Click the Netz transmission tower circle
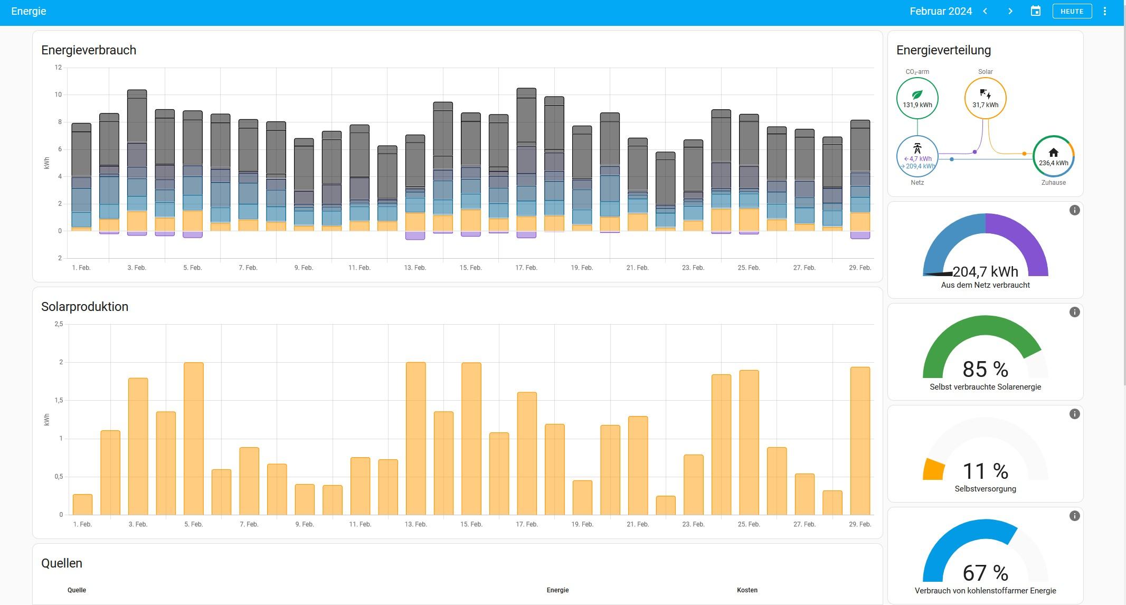This screenshot has width=1126, height=605. pyautogui.click(x=917, y=156)
